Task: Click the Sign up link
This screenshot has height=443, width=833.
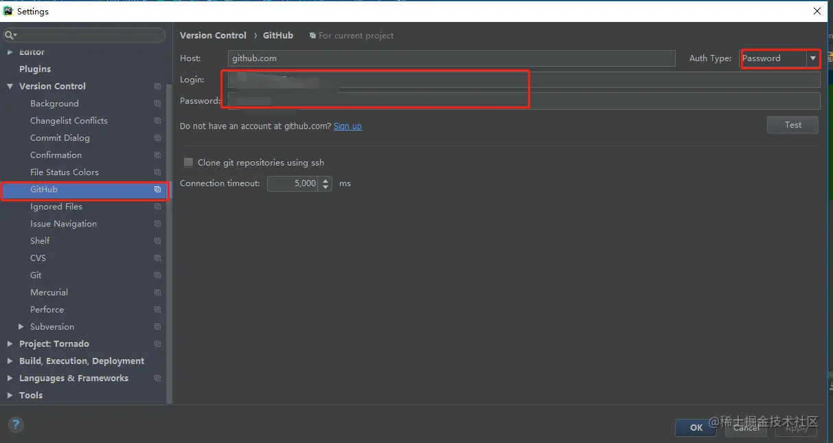Action: click(x=347, y=126)
